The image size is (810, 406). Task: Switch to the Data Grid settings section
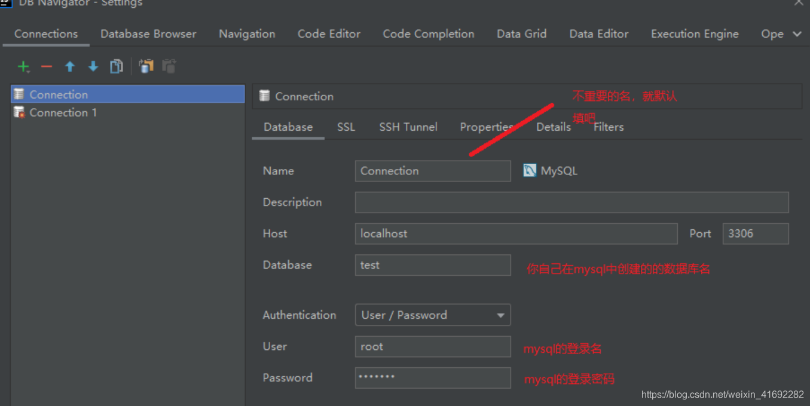(x=521, y=34)
